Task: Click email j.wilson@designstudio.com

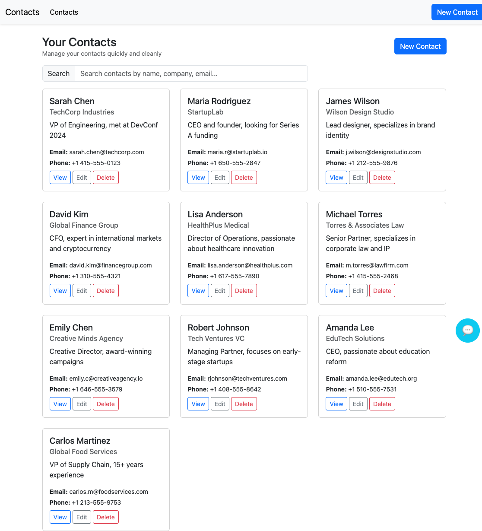Action: 384,152
